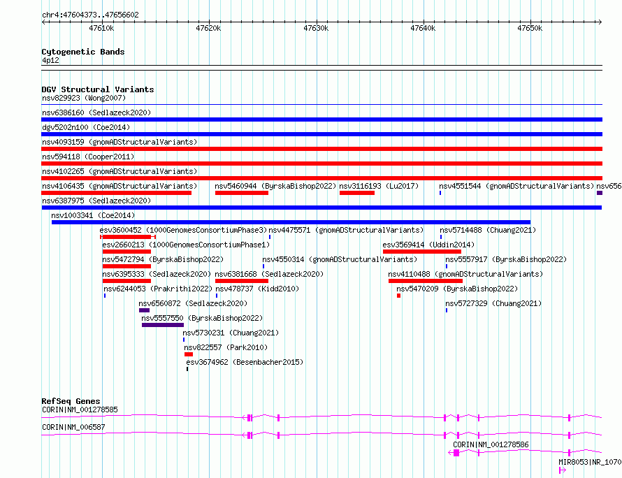This screenshot has width=622, height=478.
Task: Click nsv4475571 small blue marker
Action: coord(270,237)
